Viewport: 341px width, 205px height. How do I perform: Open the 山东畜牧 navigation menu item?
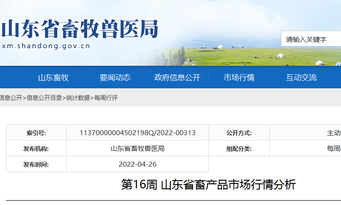[53, 77]
